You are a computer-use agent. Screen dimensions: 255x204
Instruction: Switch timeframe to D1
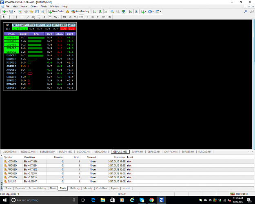tap(98, 17)
